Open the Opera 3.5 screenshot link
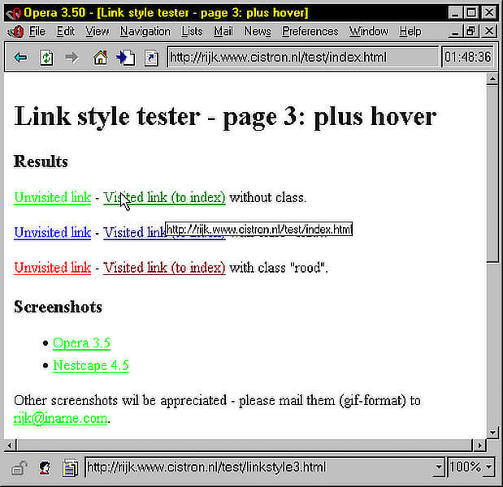 81,343
